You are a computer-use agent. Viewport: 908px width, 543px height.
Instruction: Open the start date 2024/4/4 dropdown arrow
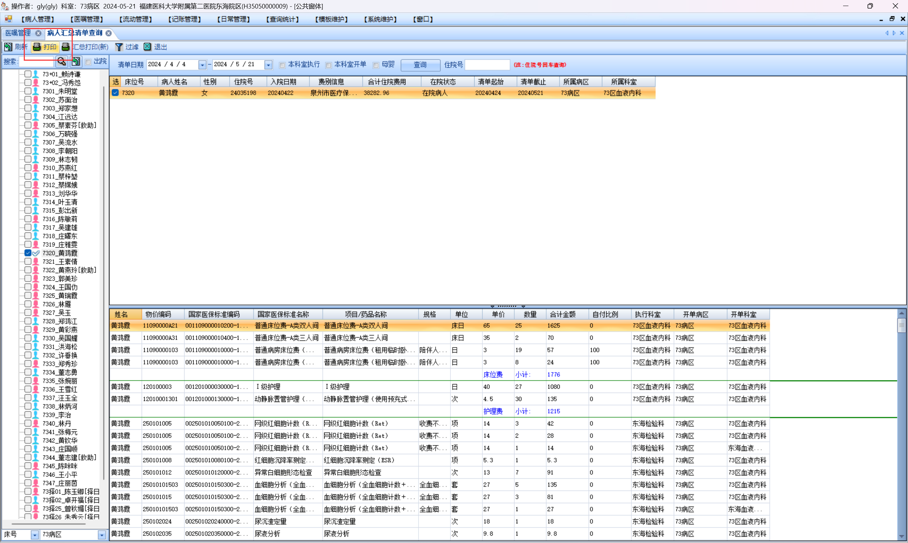(x=202, y=65)
